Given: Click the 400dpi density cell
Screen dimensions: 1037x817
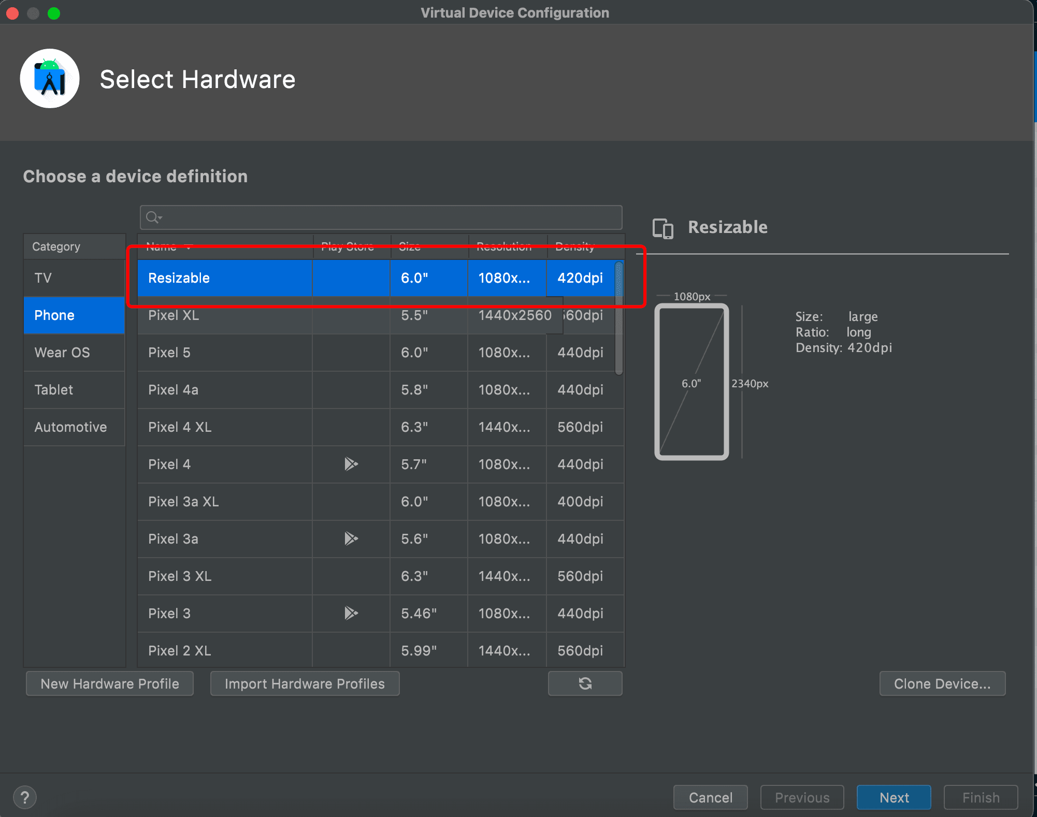Looking at the screenshot, I should 585,502.
